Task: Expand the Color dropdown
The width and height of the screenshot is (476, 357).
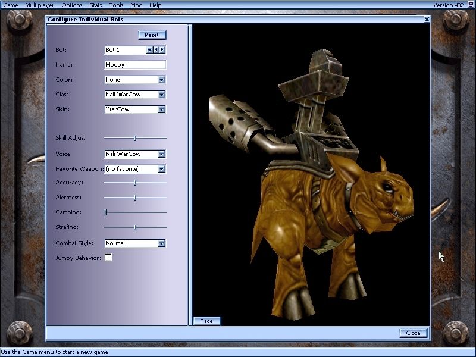Action: [x=161, y=80]
